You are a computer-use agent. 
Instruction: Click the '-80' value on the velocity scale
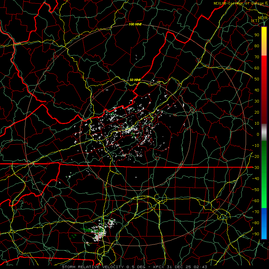click(256, 223)
